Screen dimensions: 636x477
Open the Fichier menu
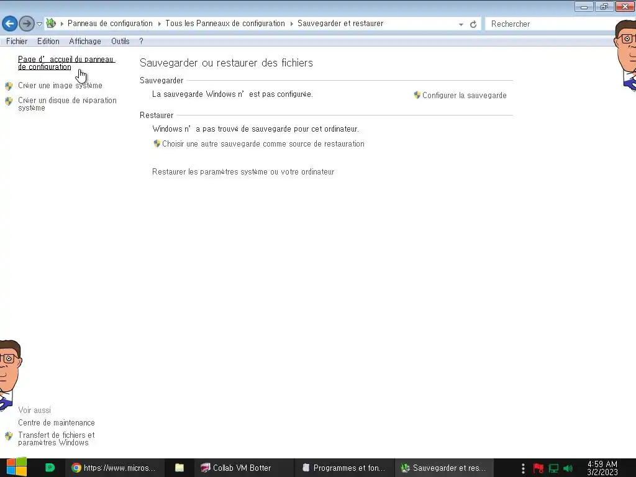(17, 41)
